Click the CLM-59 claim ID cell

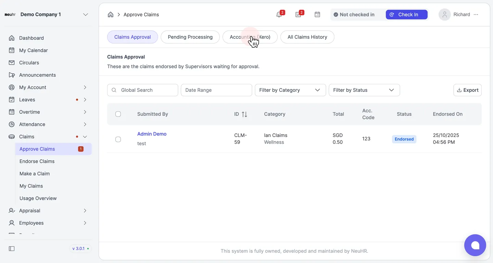(x=240, y=139)
